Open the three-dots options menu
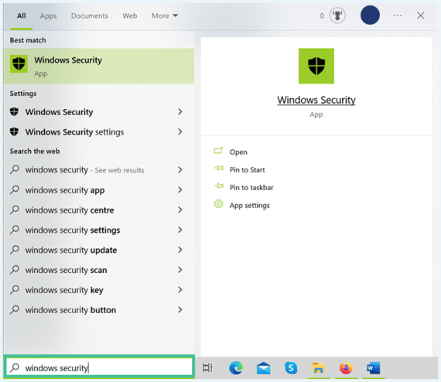This screenshot has width=441, height=382. point(397,15)
